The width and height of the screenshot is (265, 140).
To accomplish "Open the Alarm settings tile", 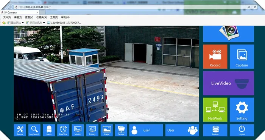I will tap(49, 130).
